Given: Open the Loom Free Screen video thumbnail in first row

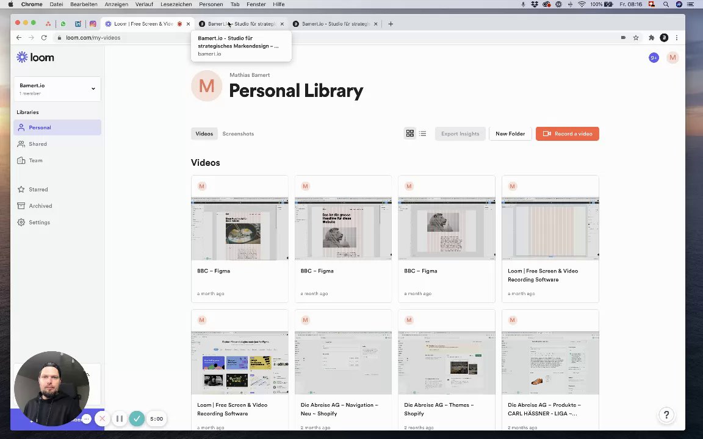Looking at the screenshot, I should click(x=550, y=229).
